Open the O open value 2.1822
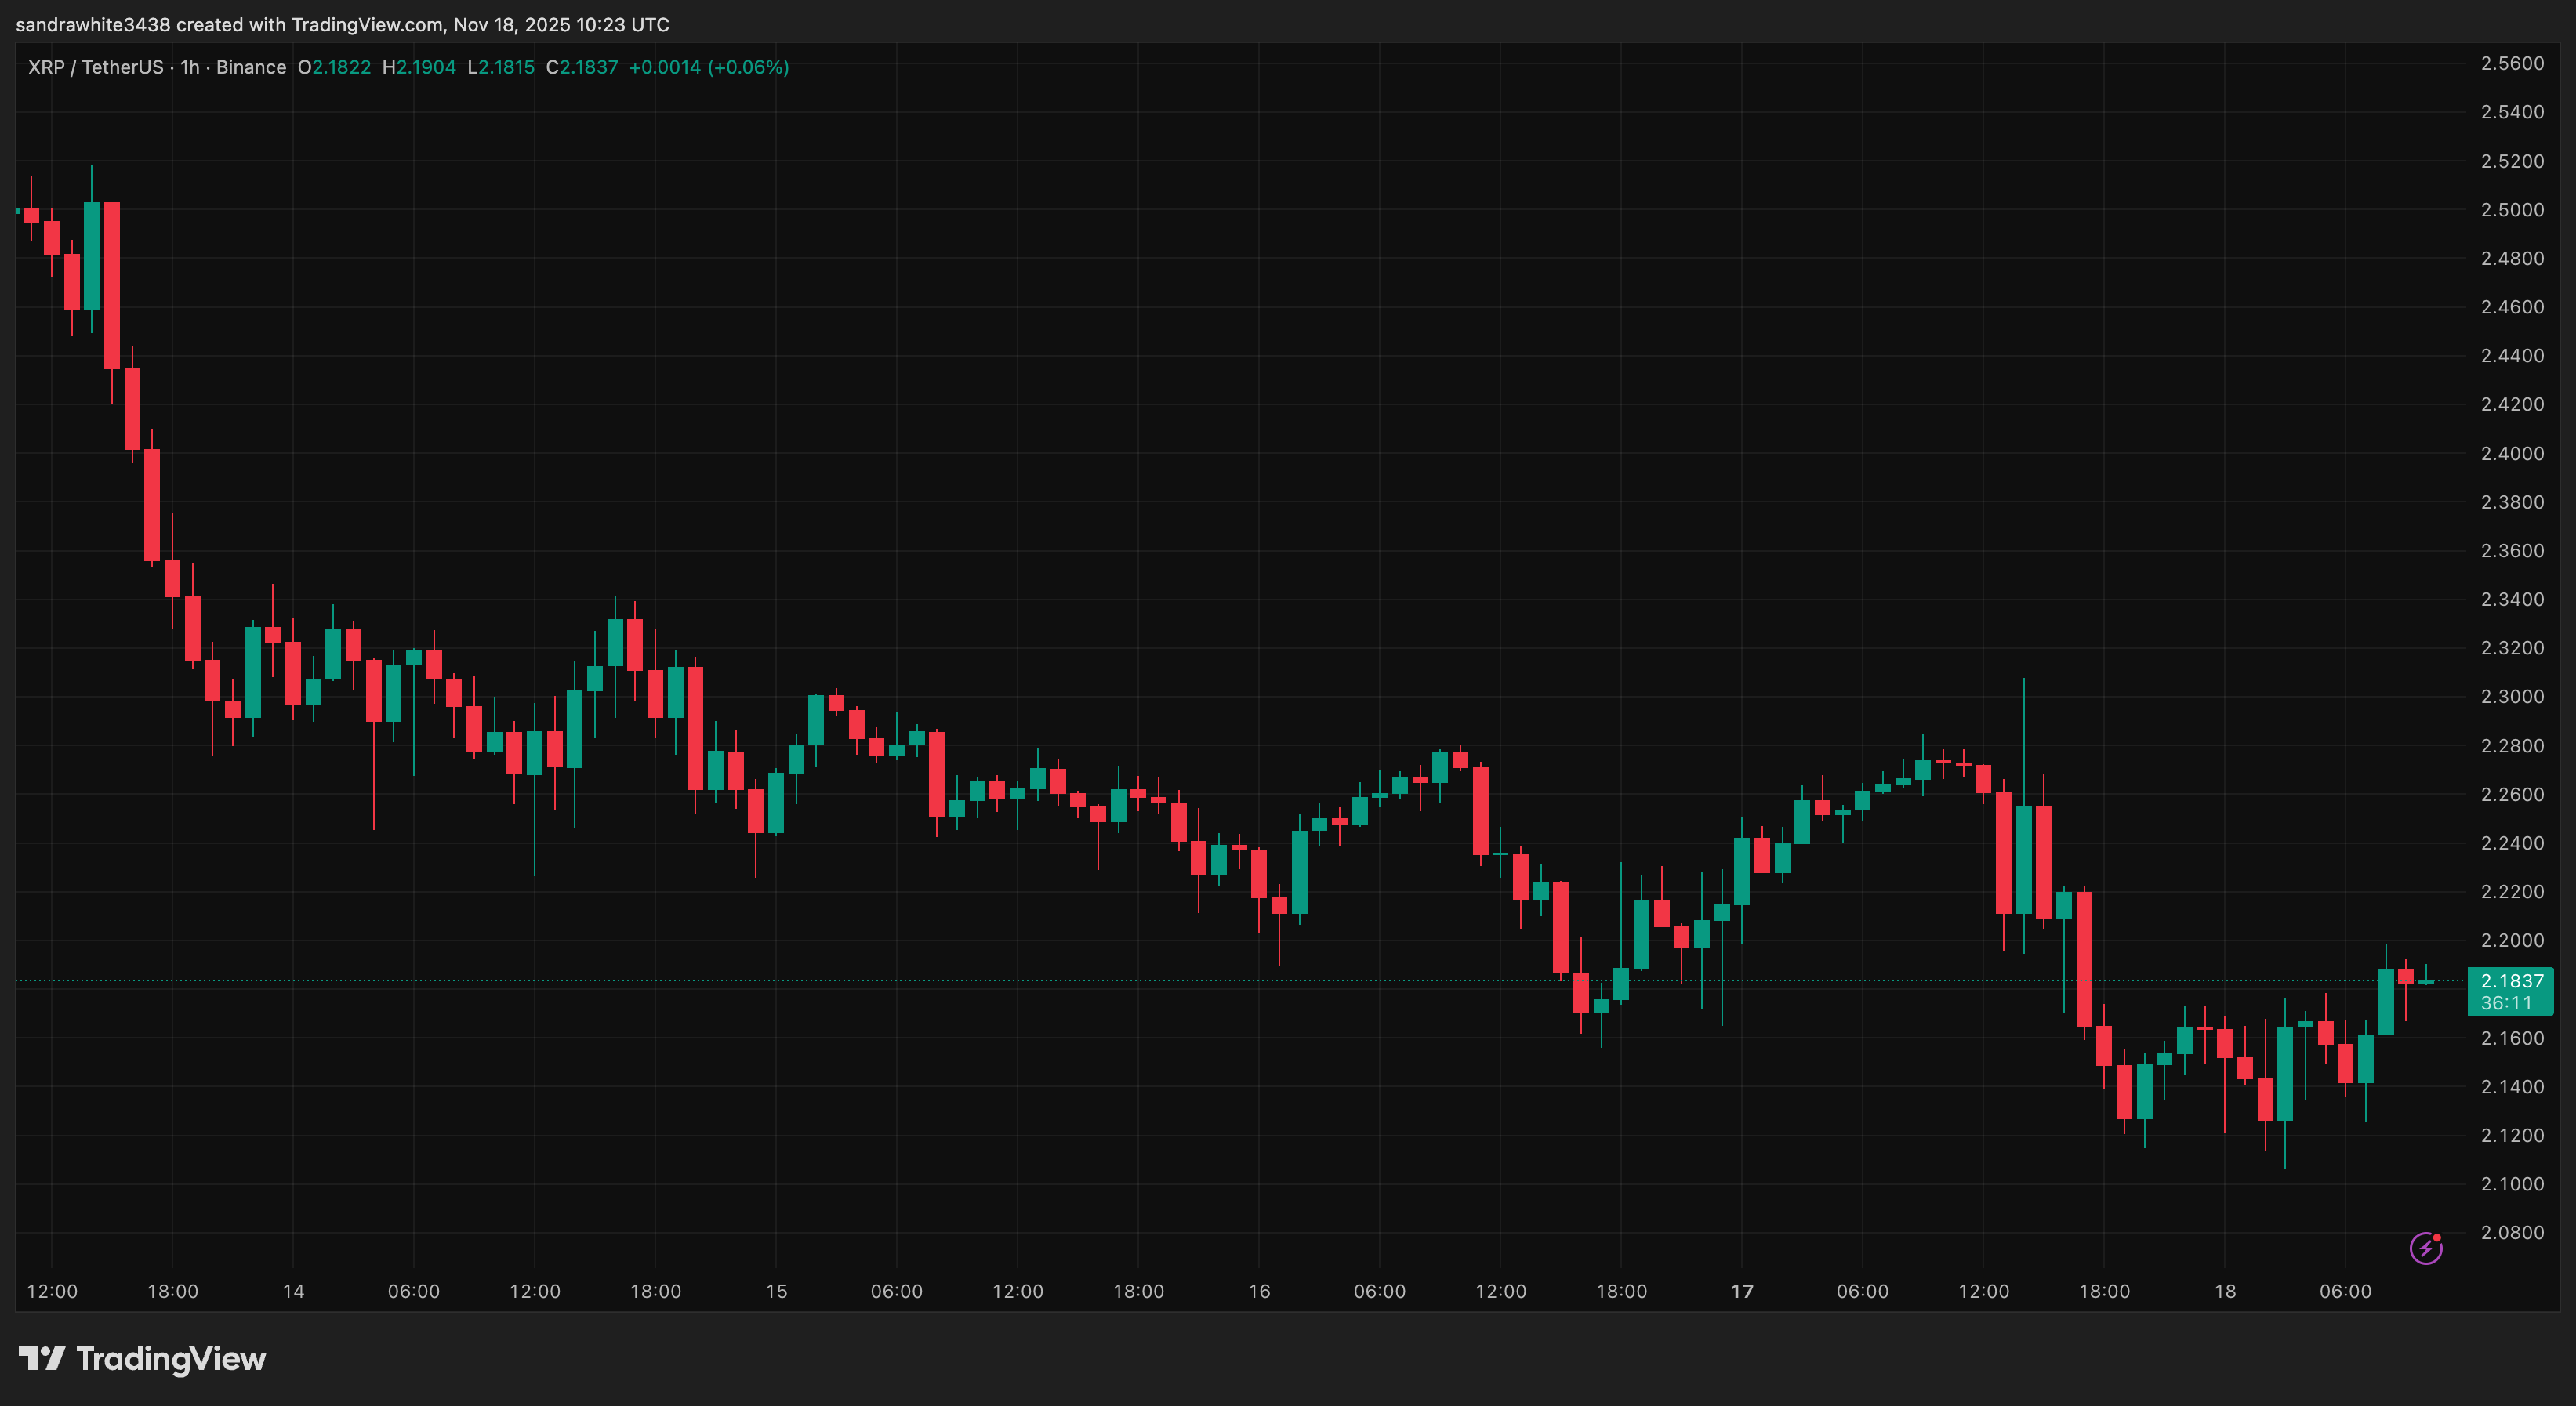 335,67
